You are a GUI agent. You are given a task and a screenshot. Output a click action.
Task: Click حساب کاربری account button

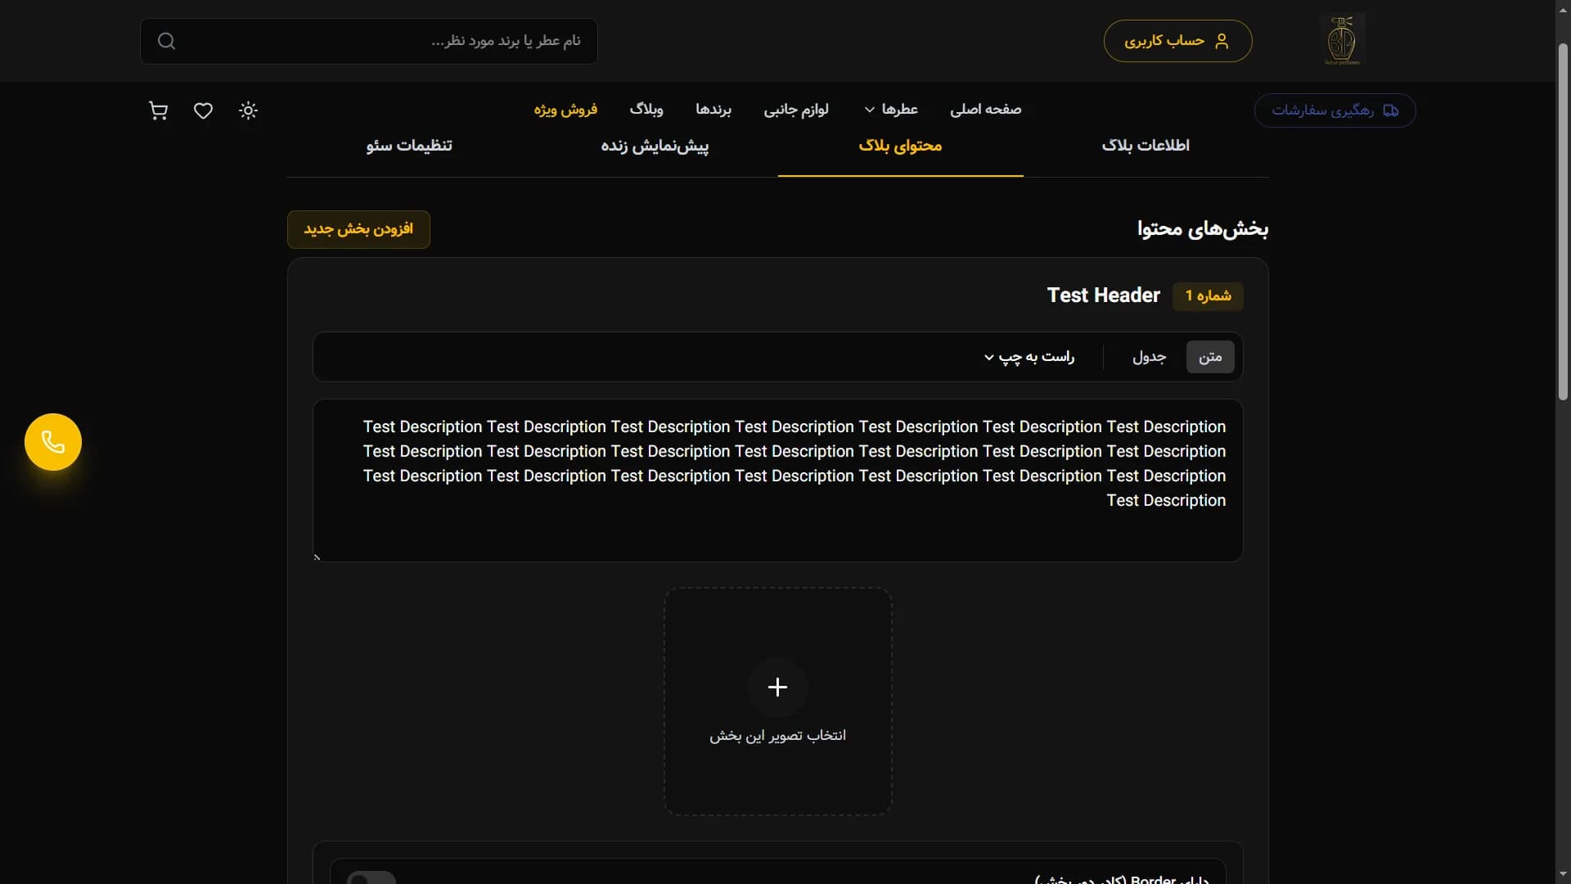pos(1177,41)
